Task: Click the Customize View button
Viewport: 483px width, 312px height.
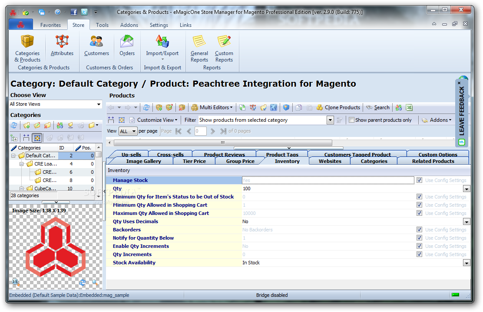Action: [153, 120]
